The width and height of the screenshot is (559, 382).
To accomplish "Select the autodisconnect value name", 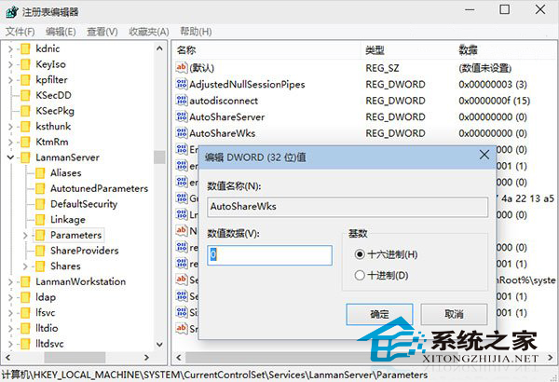I will click(x=224, y=101).
